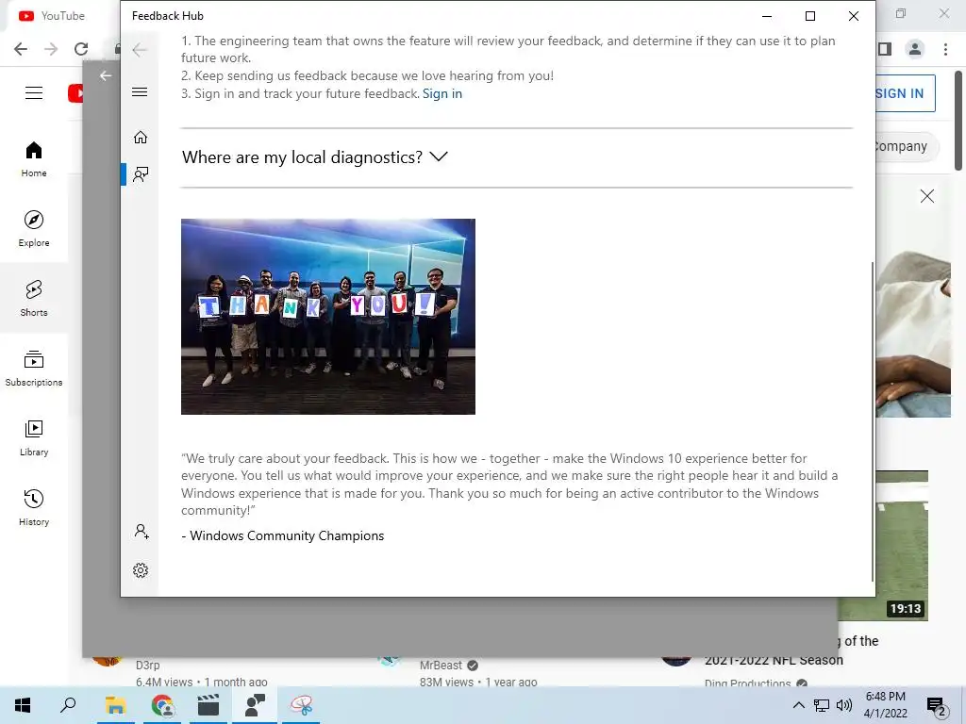Open Windows taskbar search
This screenshot has width=966, height=724.
[68, 705]
